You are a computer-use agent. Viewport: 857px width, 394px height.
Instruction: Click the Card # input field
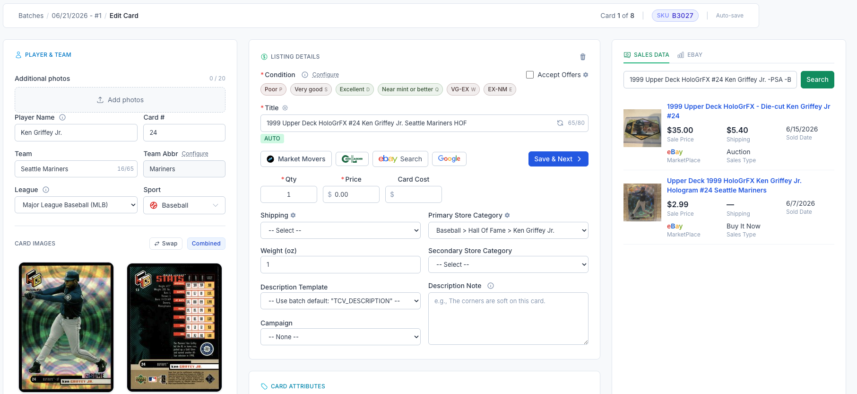pyautogui.click(x=184, y=132)
